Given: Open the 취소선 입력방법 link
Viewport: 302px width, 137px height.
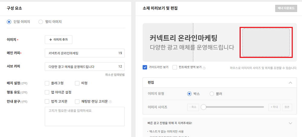Looking at the screenshot, I should (115, 75).
